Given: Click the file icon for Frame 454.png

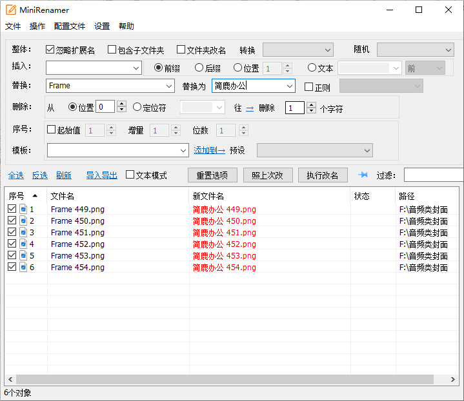Looking at the screenshot, I should coord(23,267).
